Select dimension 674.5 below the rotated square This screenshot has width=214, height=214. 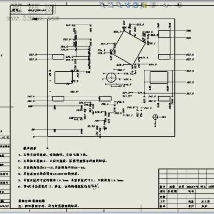coord(153,65)
